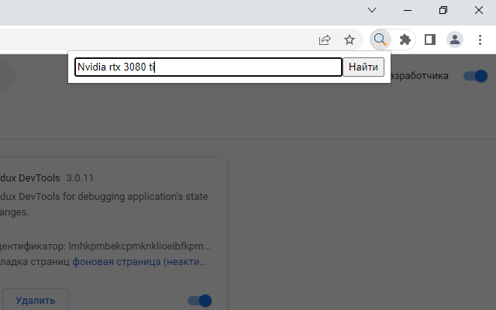This screenshot has width=496, height=310.
Task: Open the profile avatar menu
Action: point(455,40)
